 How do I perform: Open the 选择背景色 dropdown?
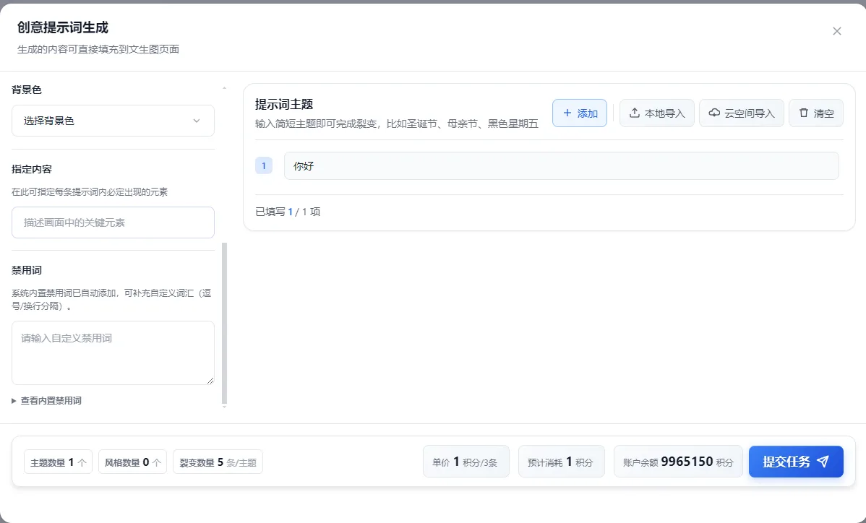113,121
